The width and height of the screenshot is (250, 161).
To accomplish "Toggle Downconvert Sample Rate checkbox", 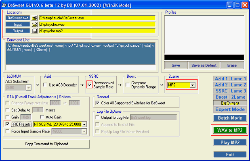I will pos(90,85).
